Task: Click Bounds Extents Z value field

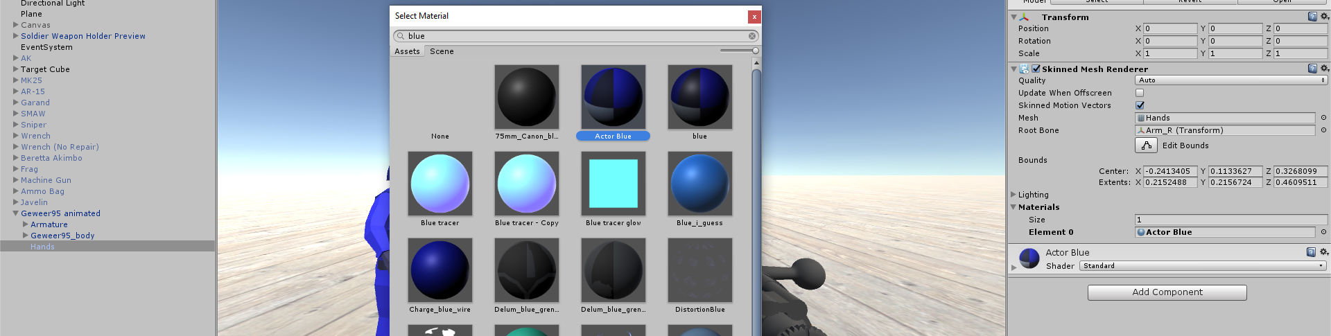Action: coord(1300,182)
